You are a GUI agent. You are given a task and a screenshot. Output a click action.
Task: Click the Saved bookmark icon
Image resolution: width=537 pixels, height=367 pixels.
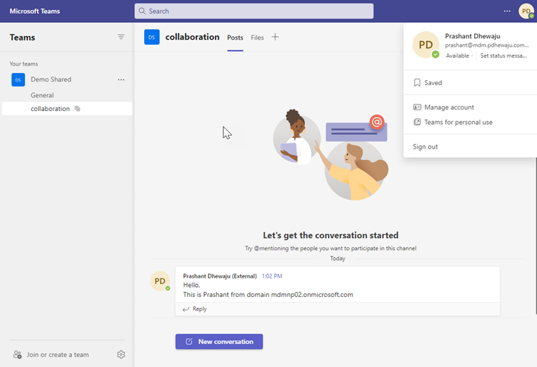tap(417, 83)
